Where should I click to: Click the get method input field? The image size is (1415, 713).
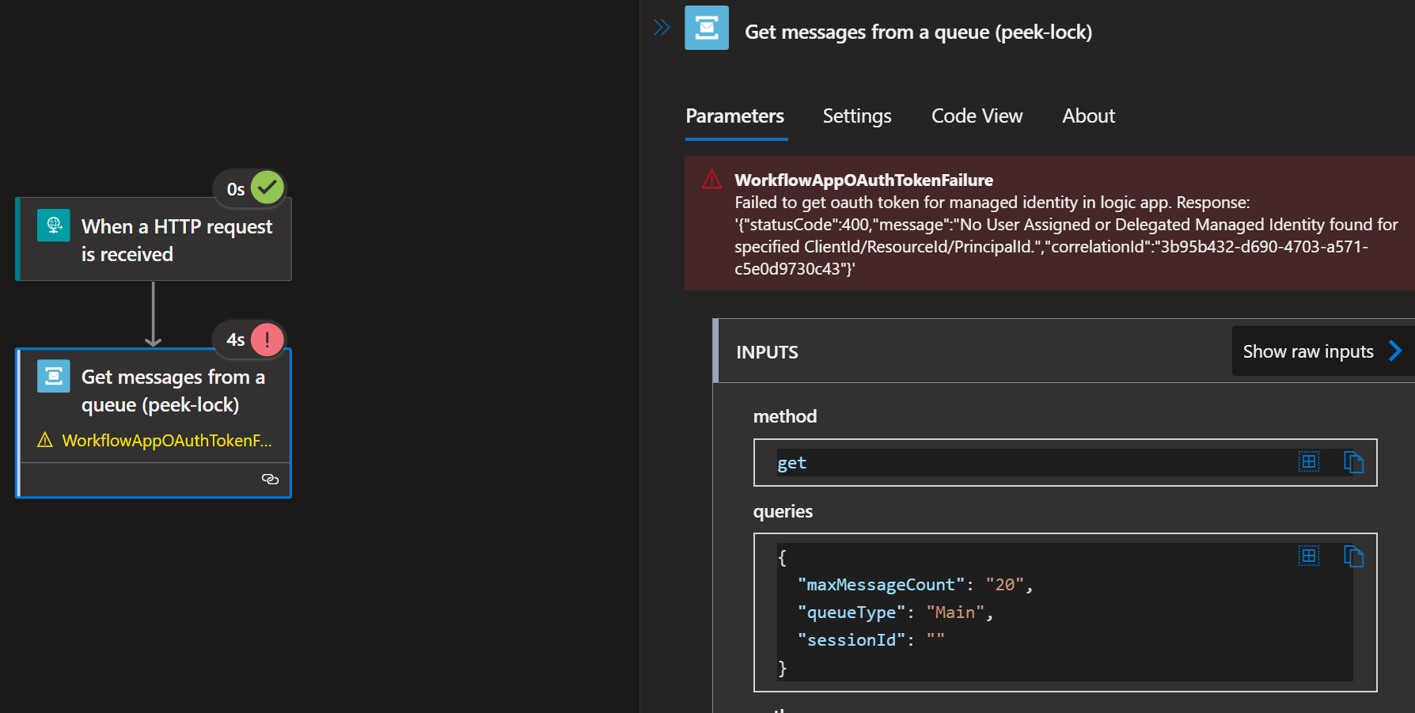(950, 462)
